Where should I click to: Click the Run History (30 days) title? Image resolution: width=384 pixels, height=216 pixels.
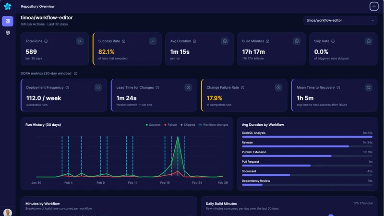coord(43,125)
